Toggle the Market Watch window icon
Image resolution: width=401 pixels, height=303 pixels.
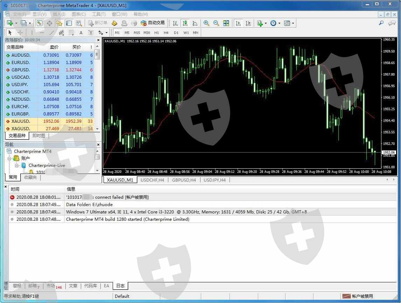coord(40,23)
